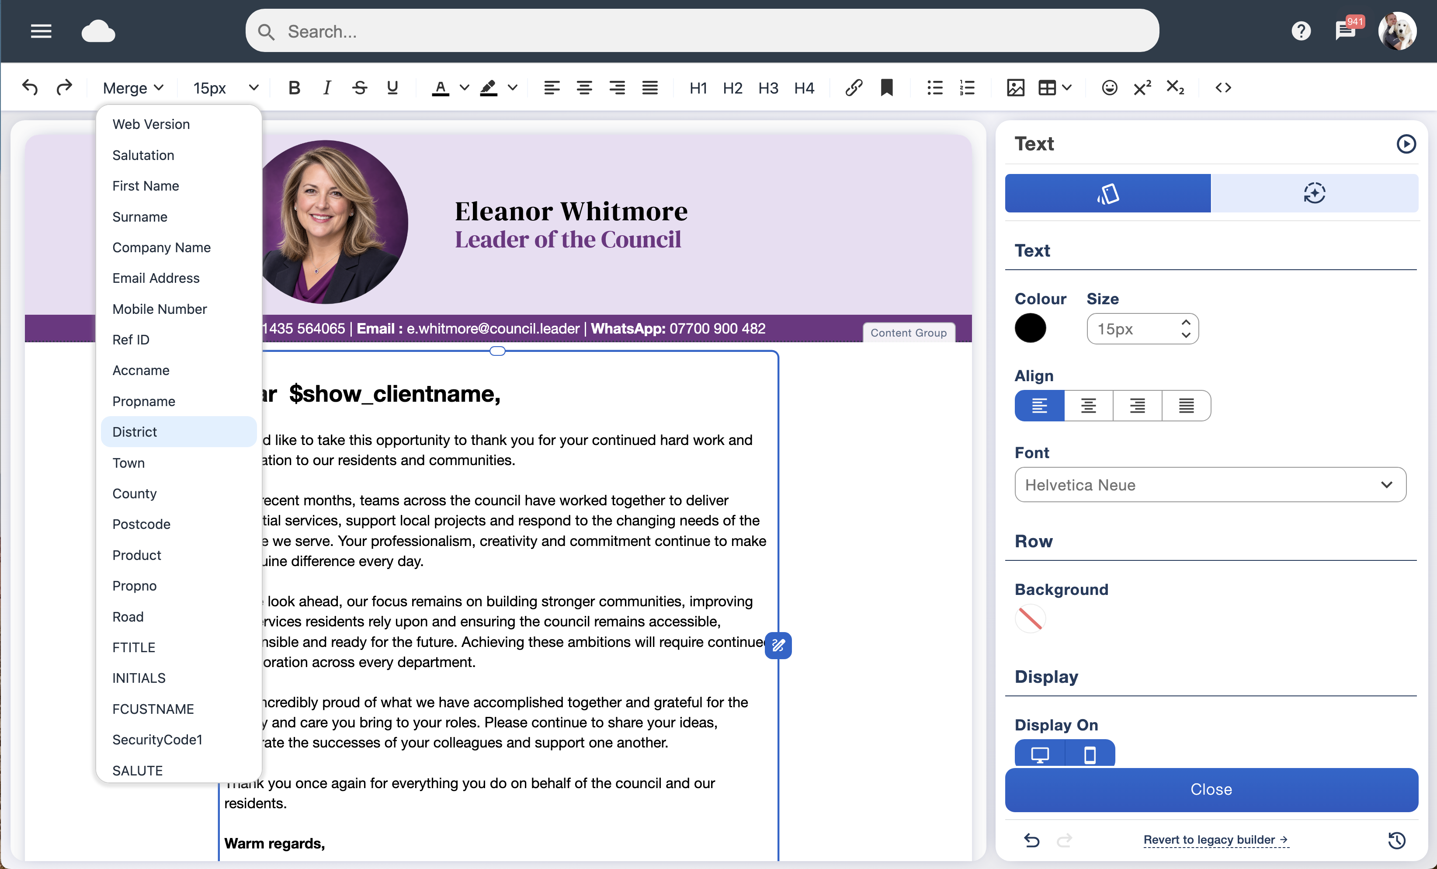Apply subscript formatting

(x=1175, y=87)
